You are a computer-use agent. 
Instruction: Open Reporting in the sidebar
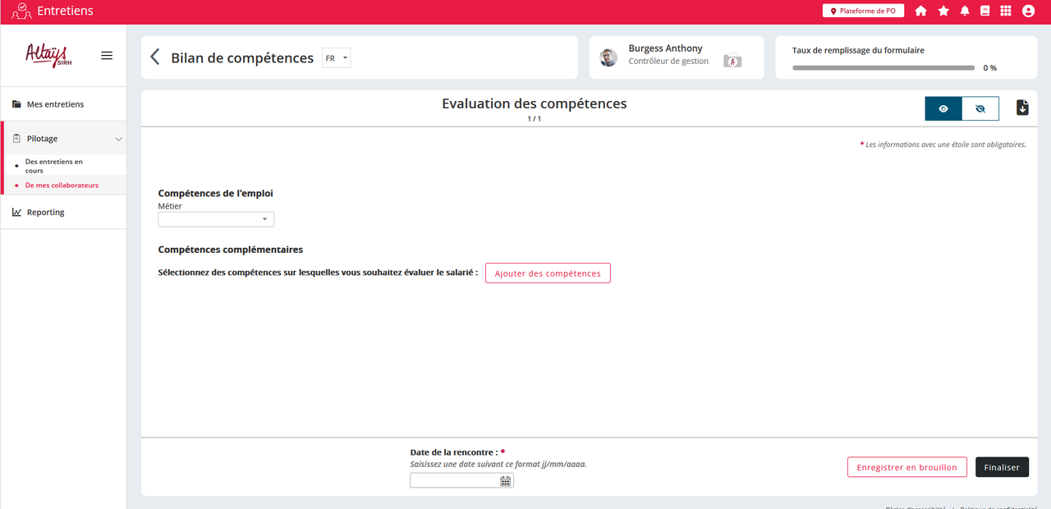pos(45,212)
